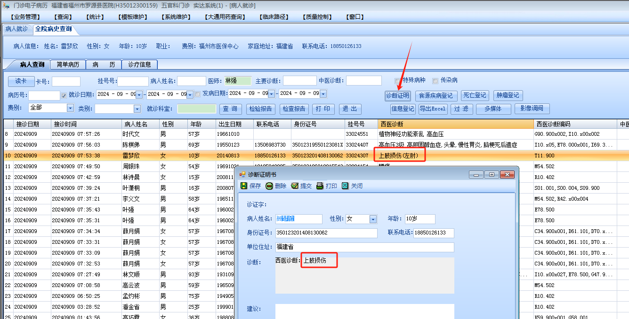The width and height of the screenshot is (629, 319).
Task: Click the 信息登记 button
Action: (403, 109)
